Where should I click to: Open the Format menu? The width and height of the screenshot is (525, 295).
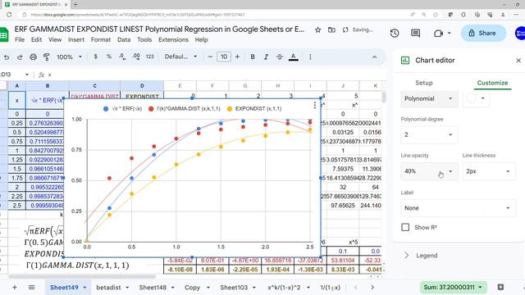(101, 39)
